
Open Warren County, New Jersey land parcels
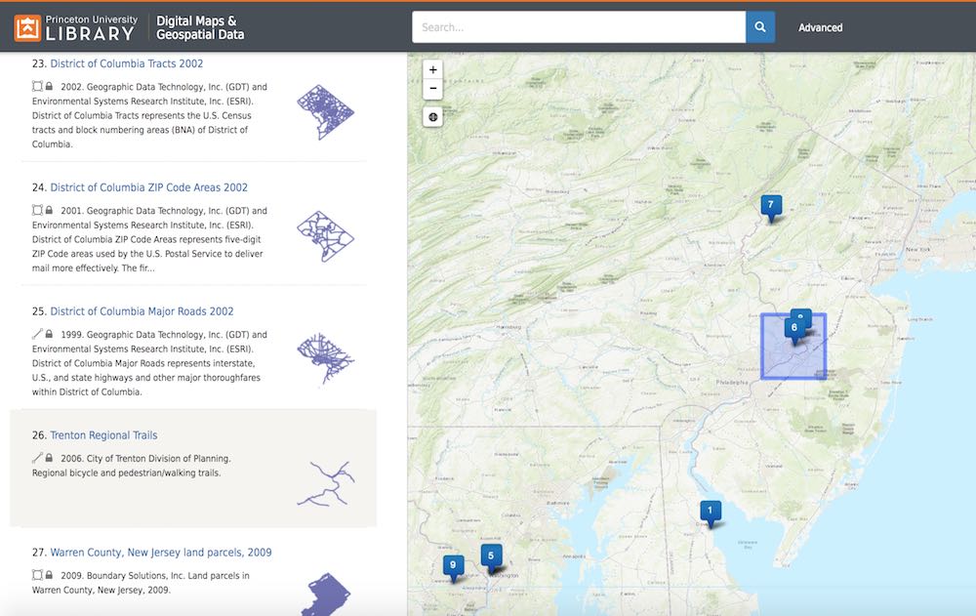(160, 553)
